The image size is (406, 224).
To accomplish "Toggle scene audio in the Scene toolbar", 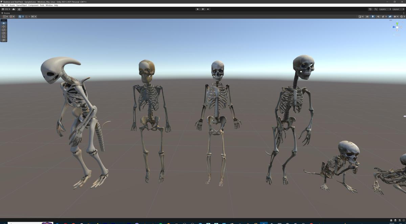I will (x=378, y=17).
